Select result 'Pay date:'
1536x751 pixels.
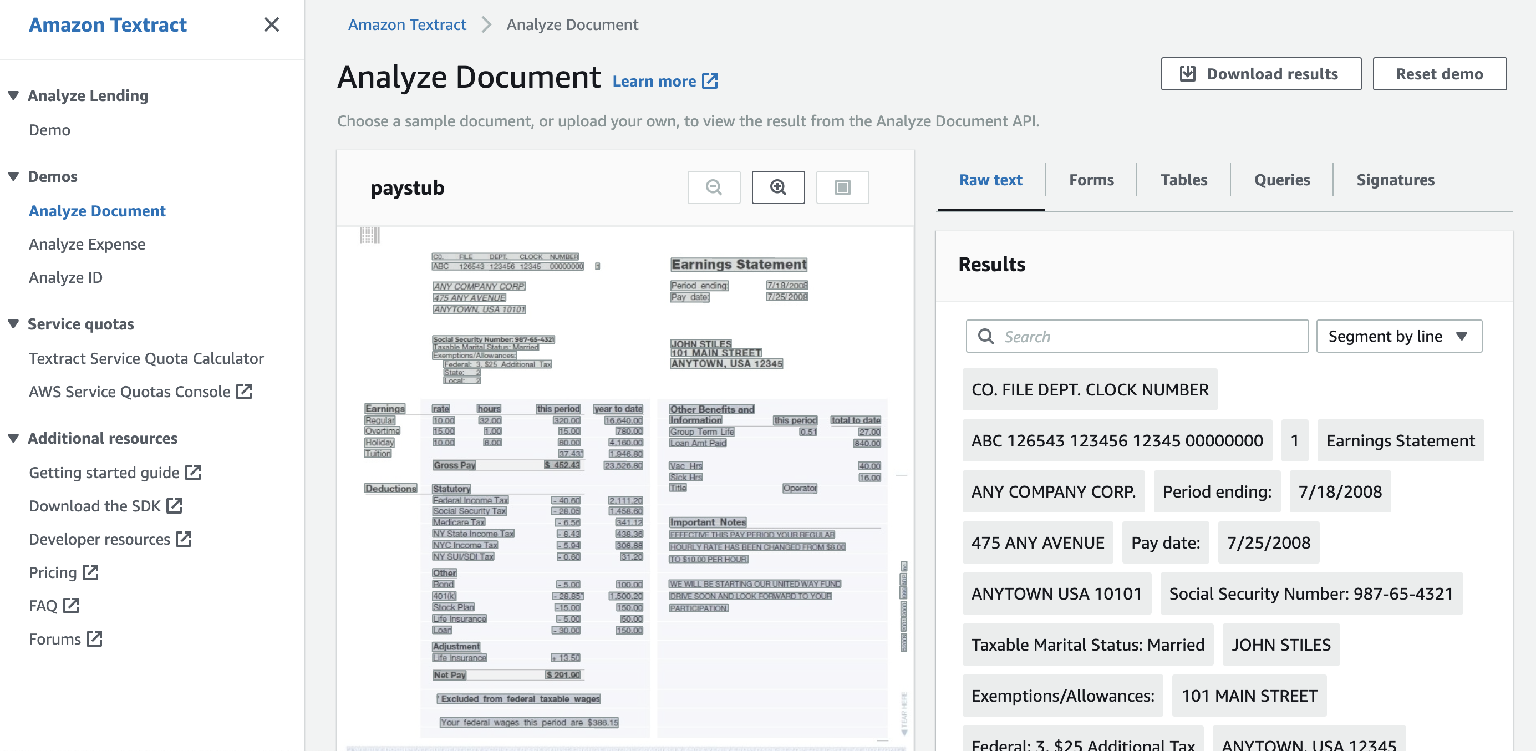(x=1166, y=543)
